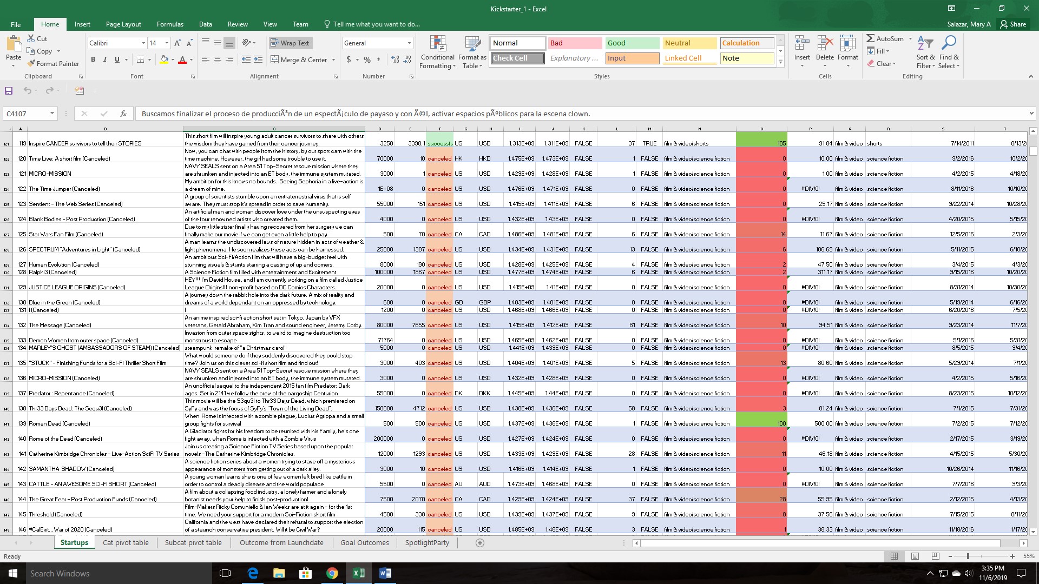
Task: Click the Share button
Action: [1013, 24]
